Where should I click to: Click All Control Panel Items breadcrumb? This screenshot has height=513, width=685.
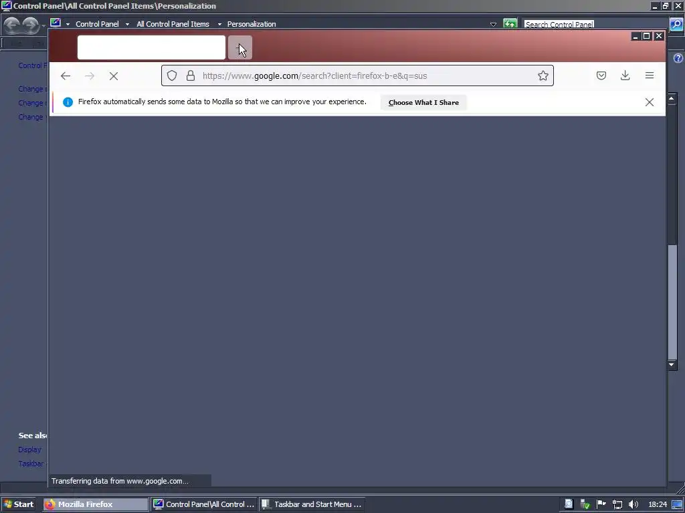coord(173,24)
